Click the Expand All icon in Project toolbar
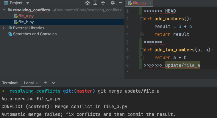This screenshot has width=217, height=118. coord(95,3)
